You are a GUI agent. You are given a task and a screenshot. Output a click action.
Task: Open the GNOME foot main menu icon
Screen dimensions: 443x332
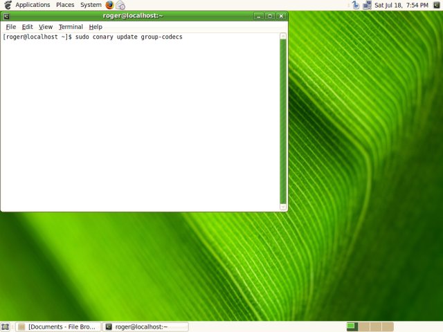[8, 5]
